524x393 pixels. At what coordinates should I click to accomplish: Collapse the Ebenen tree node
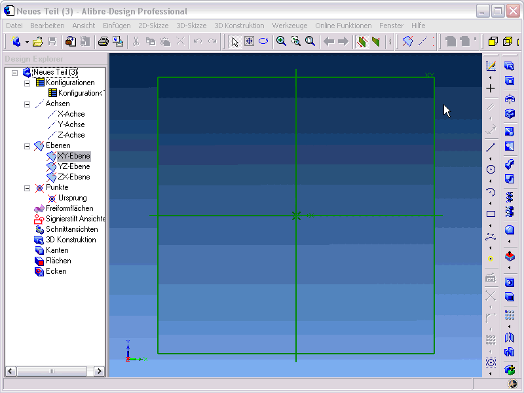point(27,146)
